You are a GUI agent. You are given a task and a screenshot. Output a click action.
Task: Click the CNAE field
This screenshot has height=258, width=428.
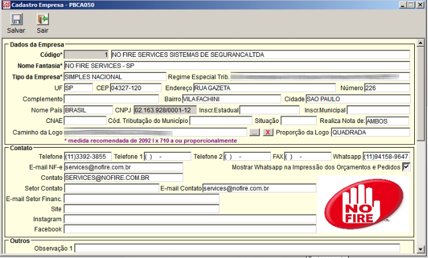(85, 121)
